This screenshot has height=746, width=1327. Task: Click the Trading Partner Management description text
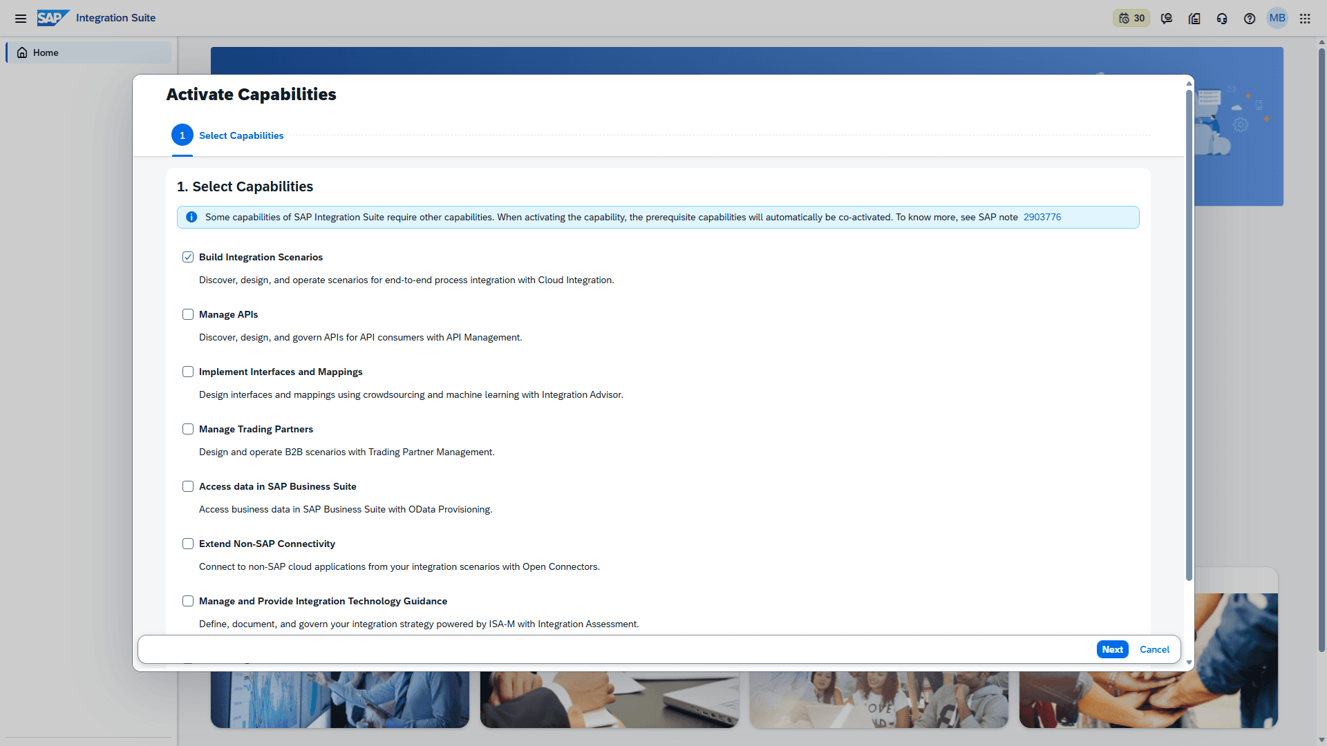pos(347,452)
